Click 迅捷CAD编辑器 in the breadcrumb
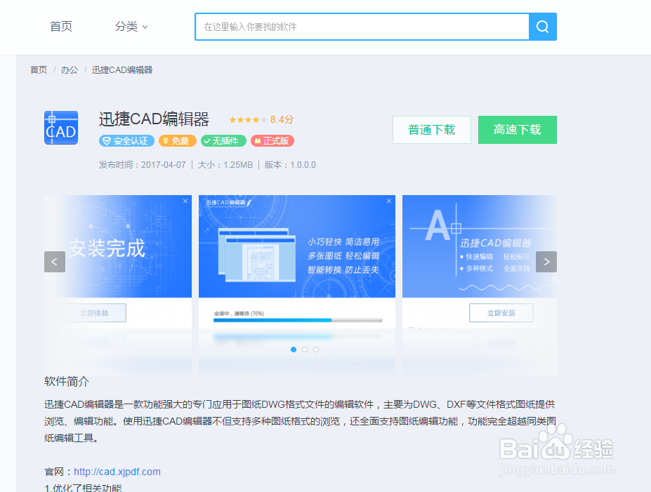 (x=122, y=69)
